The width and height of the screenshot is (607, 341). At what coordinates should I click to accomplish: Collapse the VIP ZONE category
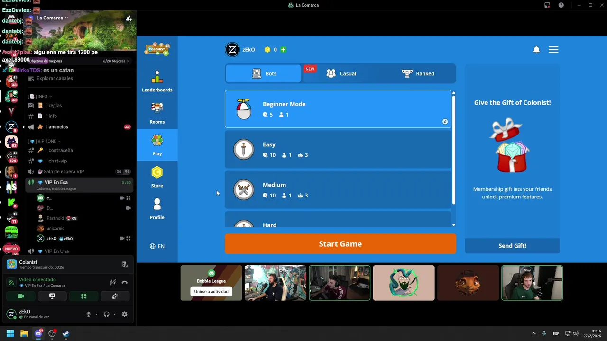44,141
